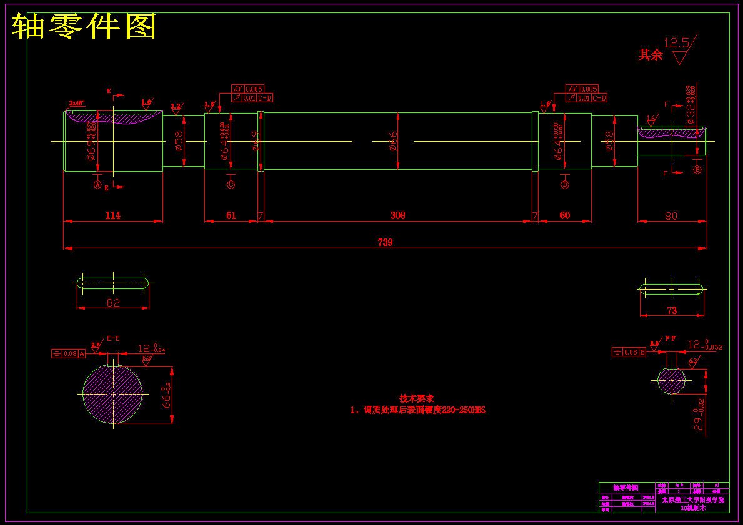The image size is (743, 525).
Task: Click the hatched E-E circular cross-section
Action: (112, 394)
